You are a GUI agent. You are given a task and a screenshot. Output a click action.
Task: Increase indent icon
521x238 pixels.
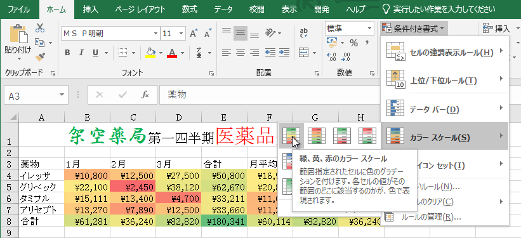(x=284, y=53)
